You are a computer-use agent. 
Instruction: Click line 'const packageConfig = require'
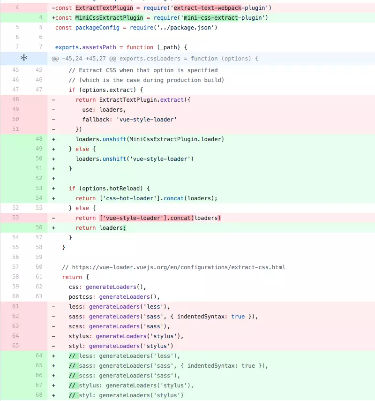(x=136, y=28)
